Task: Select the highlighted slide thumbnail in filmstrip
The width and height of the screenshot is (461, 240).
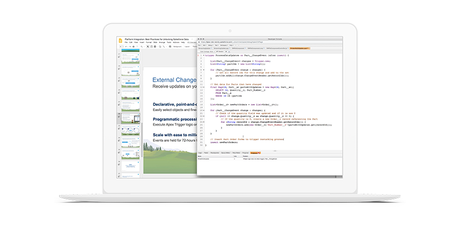Action: (x=131, y=119)
